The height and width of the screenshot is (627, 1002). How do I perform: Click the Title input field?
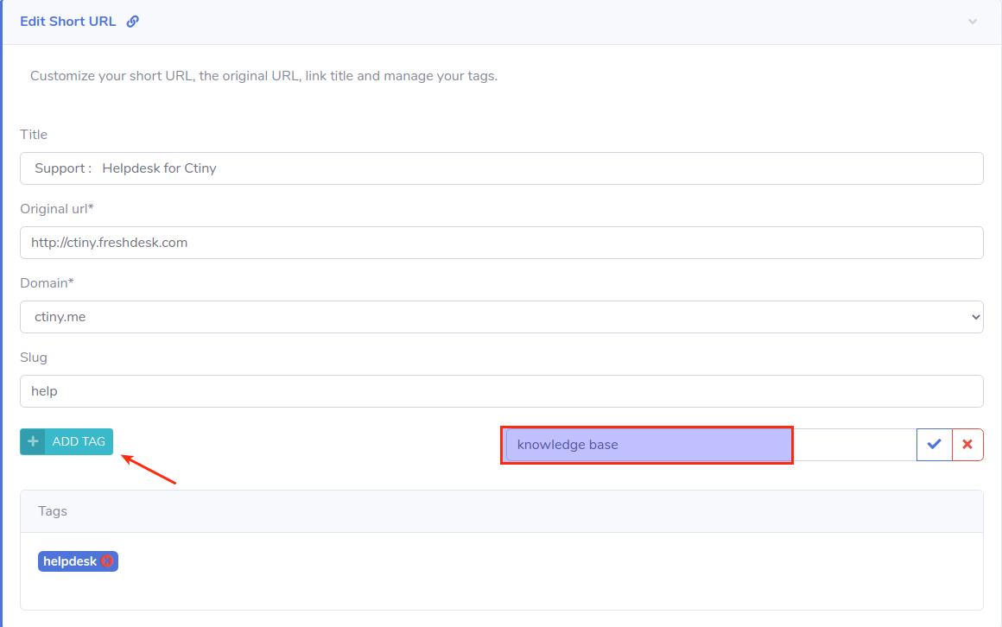click(x=502, y=168)
